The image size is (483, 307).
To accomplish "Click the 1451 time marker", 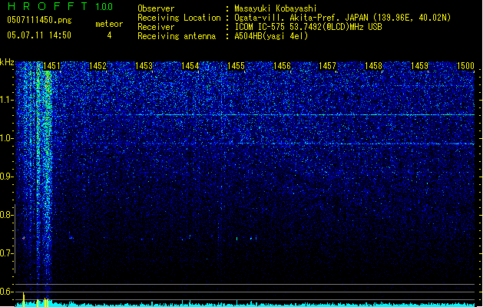I will 51,66.
